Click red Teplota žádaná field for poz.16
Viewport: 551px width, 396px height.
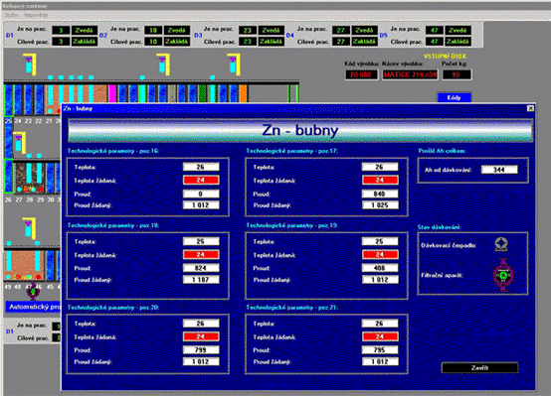coord(201,181)
